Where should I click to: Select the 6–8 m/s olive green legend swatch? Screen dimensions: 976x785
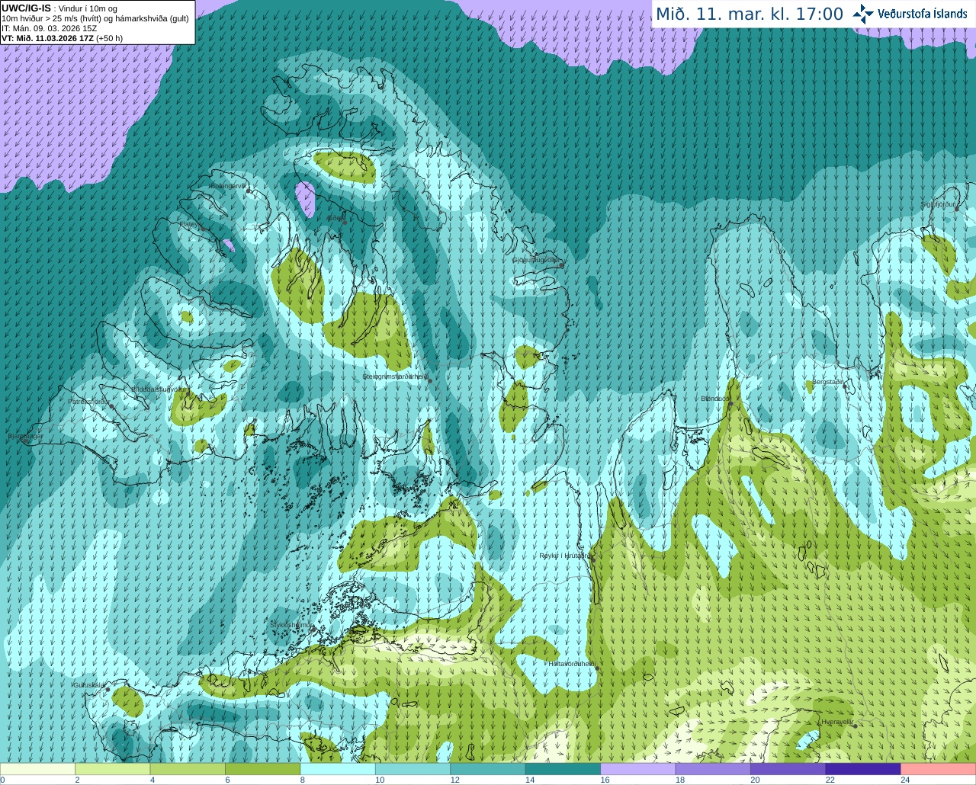click(263, 769)
